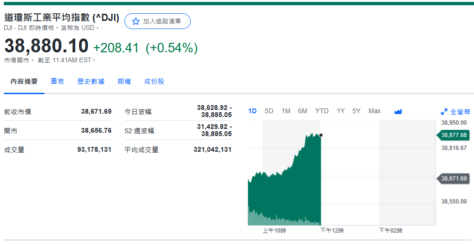Viewport: 474px width, 244px height.
Task: Click the current price marker dot on chart
Action: pos(321,135)
